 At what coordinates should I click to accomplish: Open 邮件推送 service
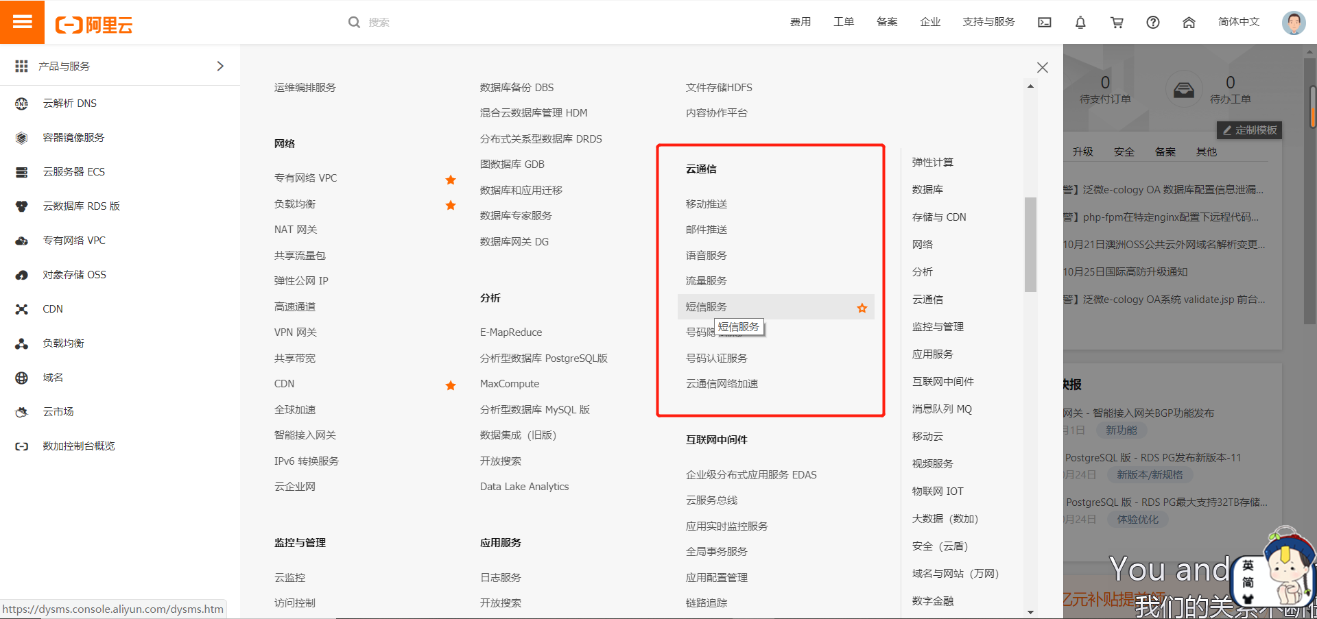[x=707, y=230]
